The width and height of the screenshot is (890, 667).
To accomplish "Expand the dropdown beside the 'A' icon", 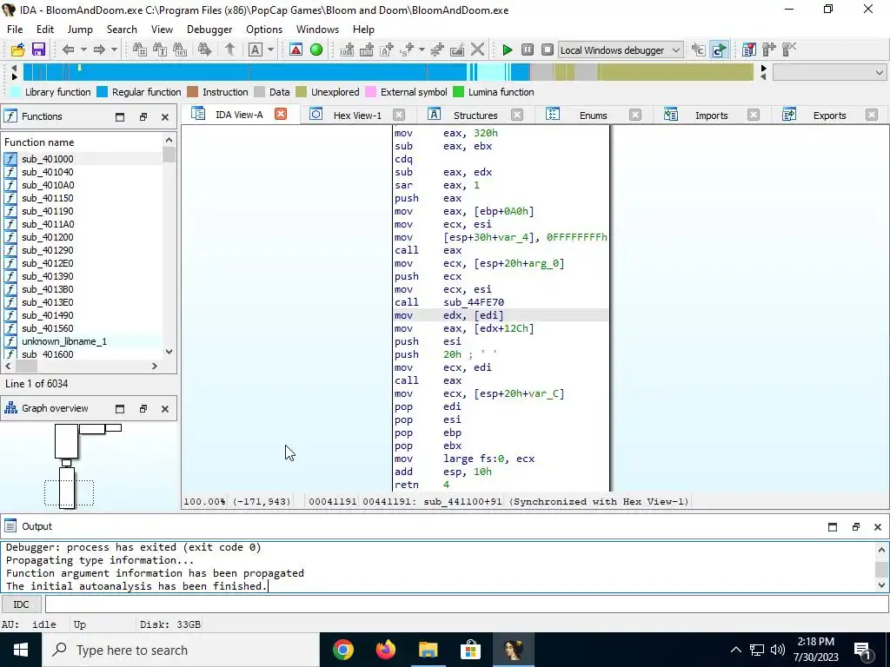I will [271, 50].
